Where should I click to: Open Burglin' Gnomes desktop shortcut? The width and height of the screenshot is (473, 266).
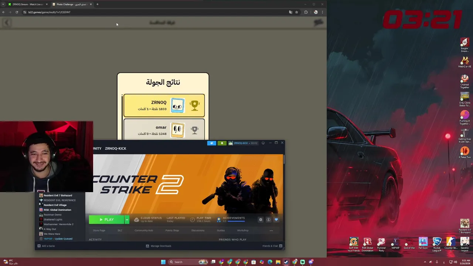coord(465,45)
